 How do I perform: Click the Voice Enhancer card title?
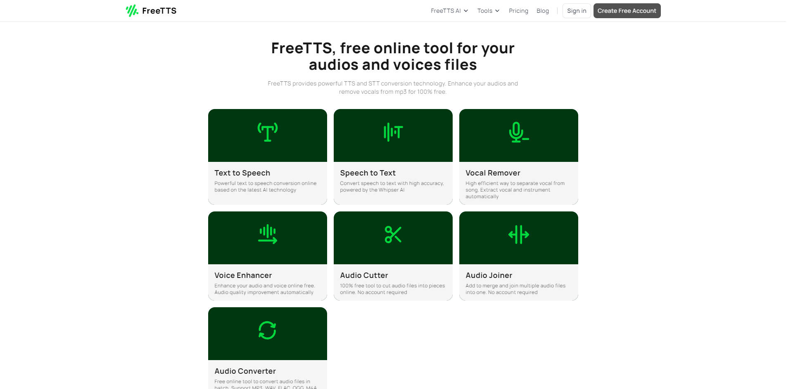[243, 275]
